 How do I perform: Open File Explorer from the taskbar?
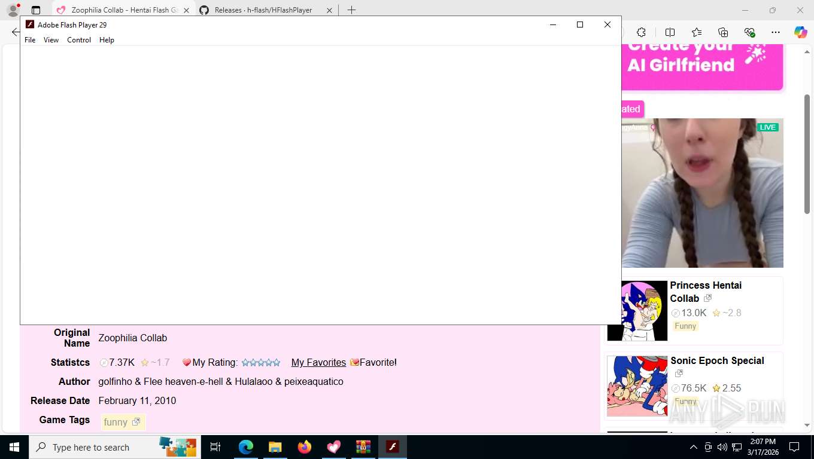coord(275,447)
